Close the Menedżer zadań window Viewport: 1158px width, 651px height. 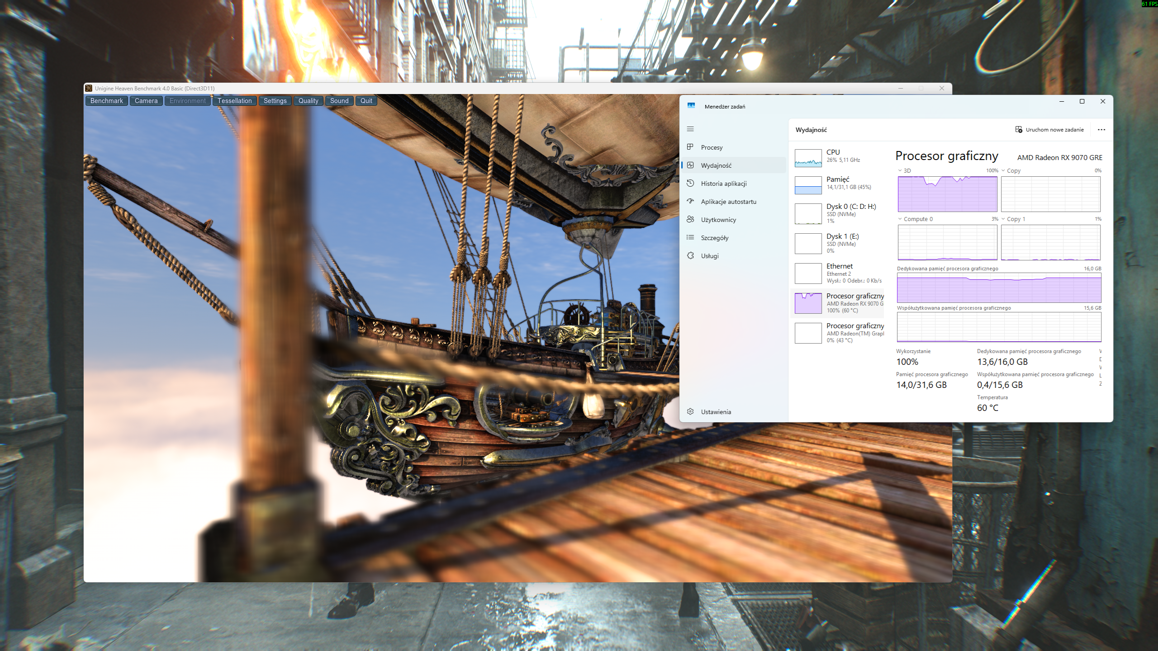tap(1103, 101)
